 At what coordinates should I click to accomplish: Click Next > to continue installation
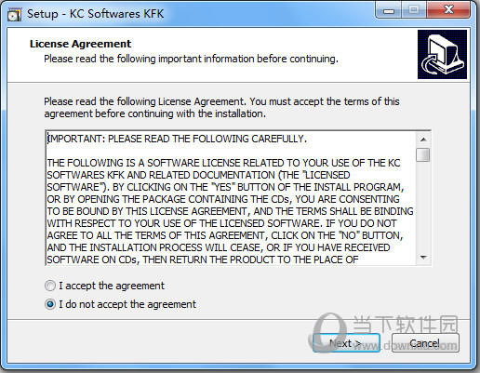346,343
